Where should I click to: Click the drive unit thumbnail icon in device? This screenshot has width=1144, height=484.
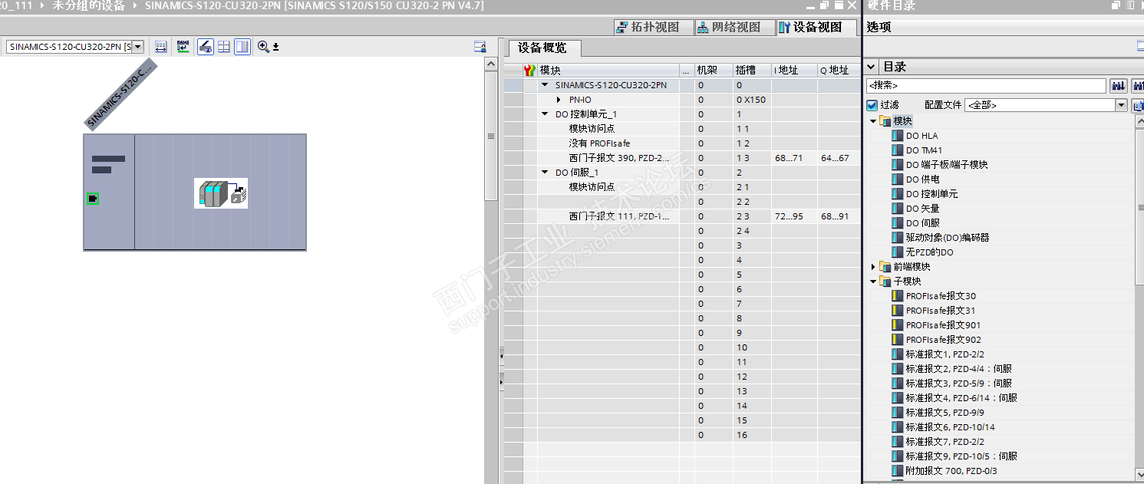click(x=221, y=193)
